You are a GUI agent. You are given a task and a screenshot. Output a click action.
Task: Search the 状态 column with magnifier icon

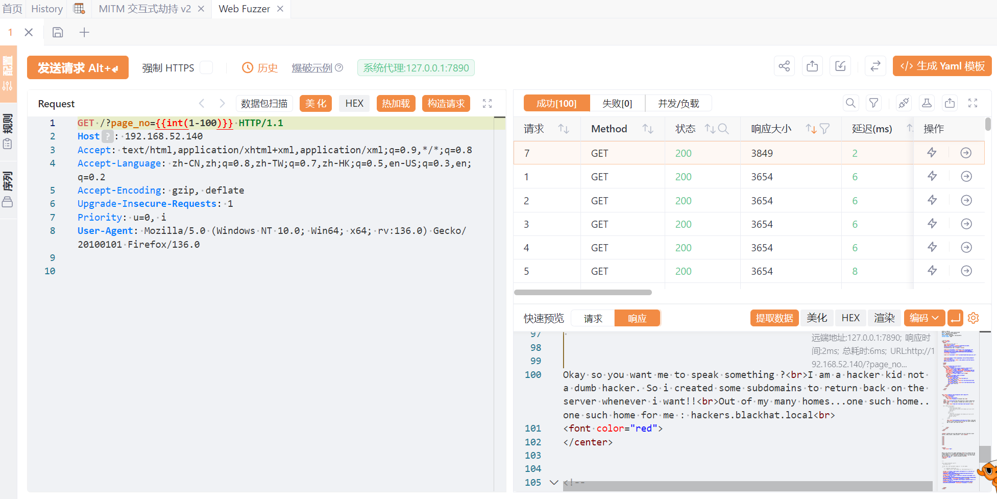(x=723, y=129)
